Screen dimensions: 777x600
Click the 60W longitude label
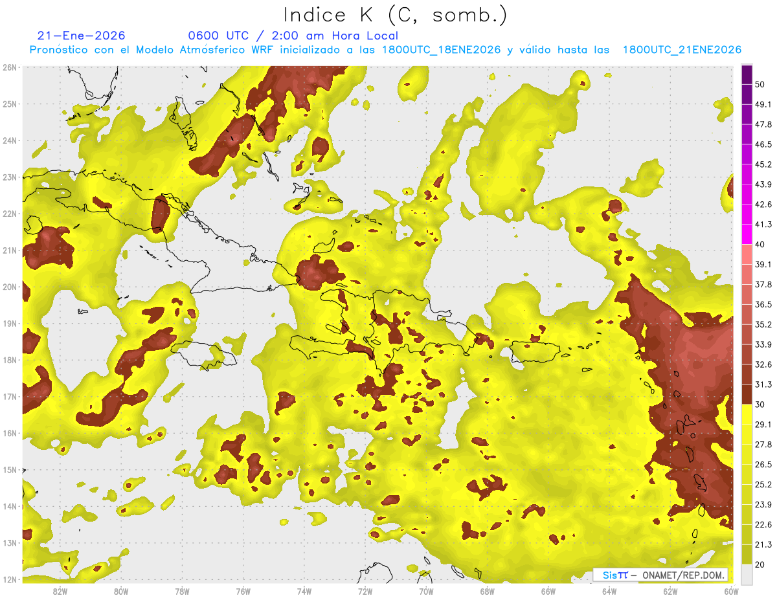(731, 592)
